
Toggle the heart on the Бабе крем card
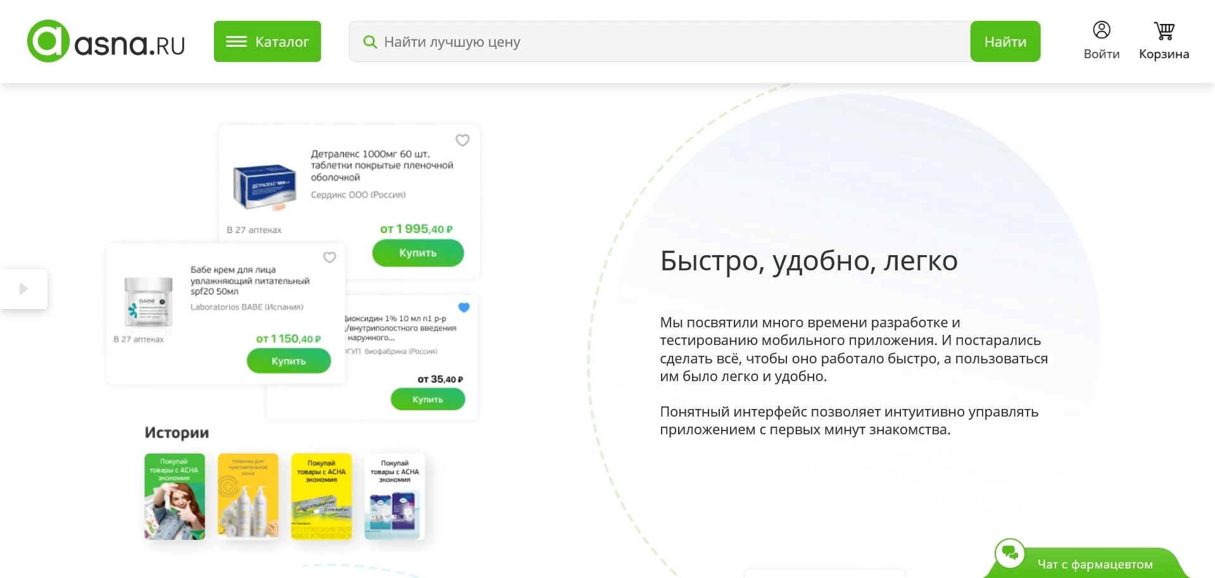click(329, 257)
